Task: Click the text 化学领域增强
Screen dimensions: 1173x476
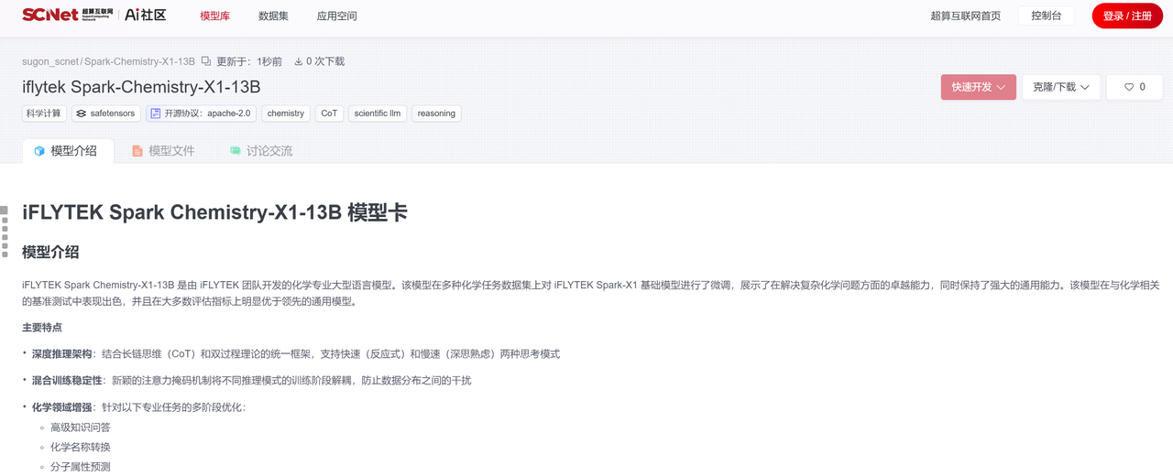Action: click(x=62, y=406)
